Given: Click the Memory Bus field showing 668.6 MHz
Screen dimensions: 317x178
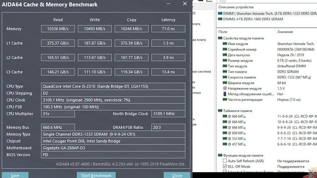Looking at the screenshot, I should click(58, 128).
